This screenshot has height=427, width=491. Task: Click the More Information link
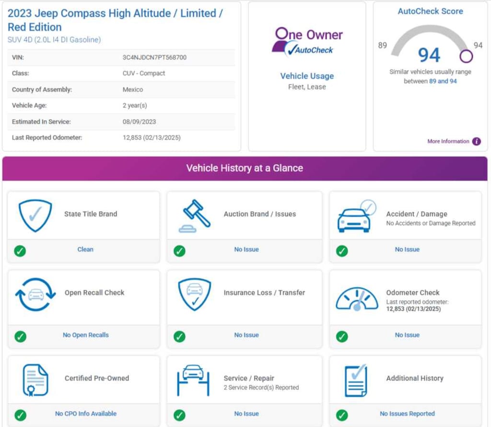[x=448, y=141]
